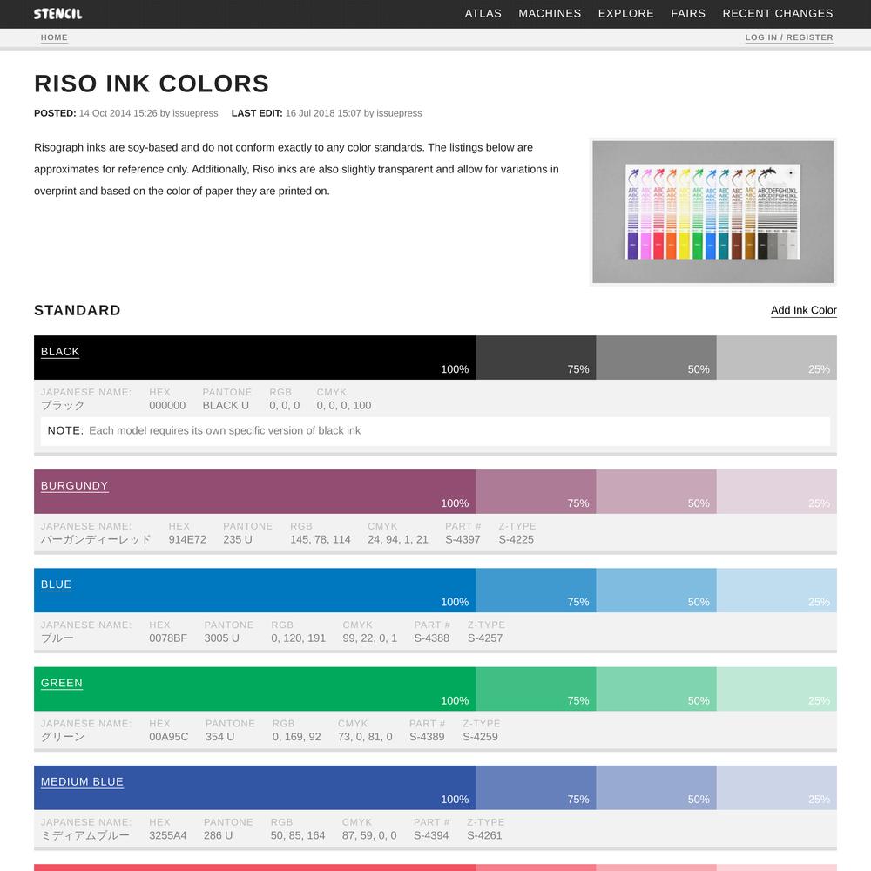This screenshot has width=871, height=871.
Task: Click Green part number S-4389
Action: click(427, 737)
